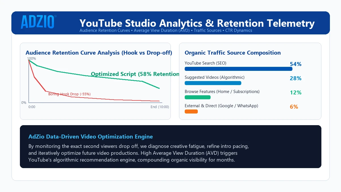
Task: Click the 54% value
Action: pyautogui.click(x=296, y=64)
